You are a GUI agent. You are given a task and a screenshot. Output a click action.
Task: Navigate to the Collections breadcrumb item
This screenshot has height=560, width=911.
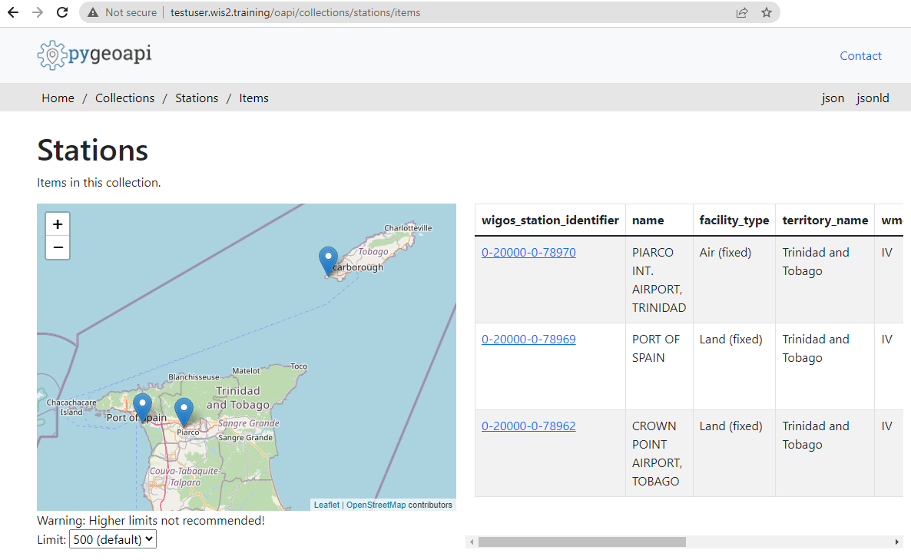[x=124, y=98]
